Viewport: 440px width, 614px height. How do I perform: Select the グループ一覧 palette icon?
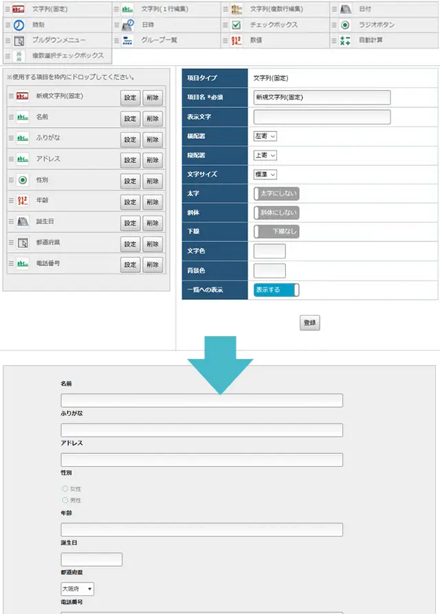[127, 41]
